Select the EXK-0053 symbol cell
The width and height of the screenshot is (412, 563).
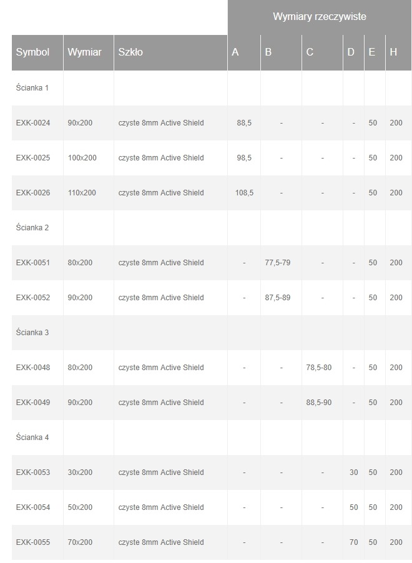(x=33, y=472)
